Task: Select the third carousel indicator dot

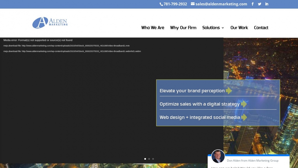Action: click(x=153, y=159)
